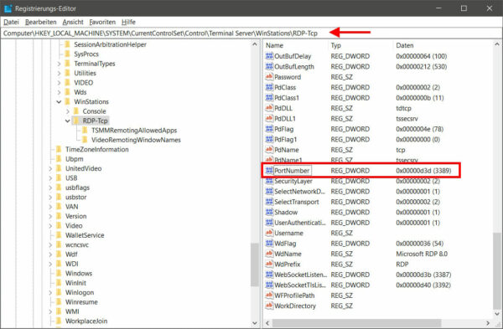Click the PdDLL1 string icon
This screenshot has height=329, width=503.
pos(269,119)
